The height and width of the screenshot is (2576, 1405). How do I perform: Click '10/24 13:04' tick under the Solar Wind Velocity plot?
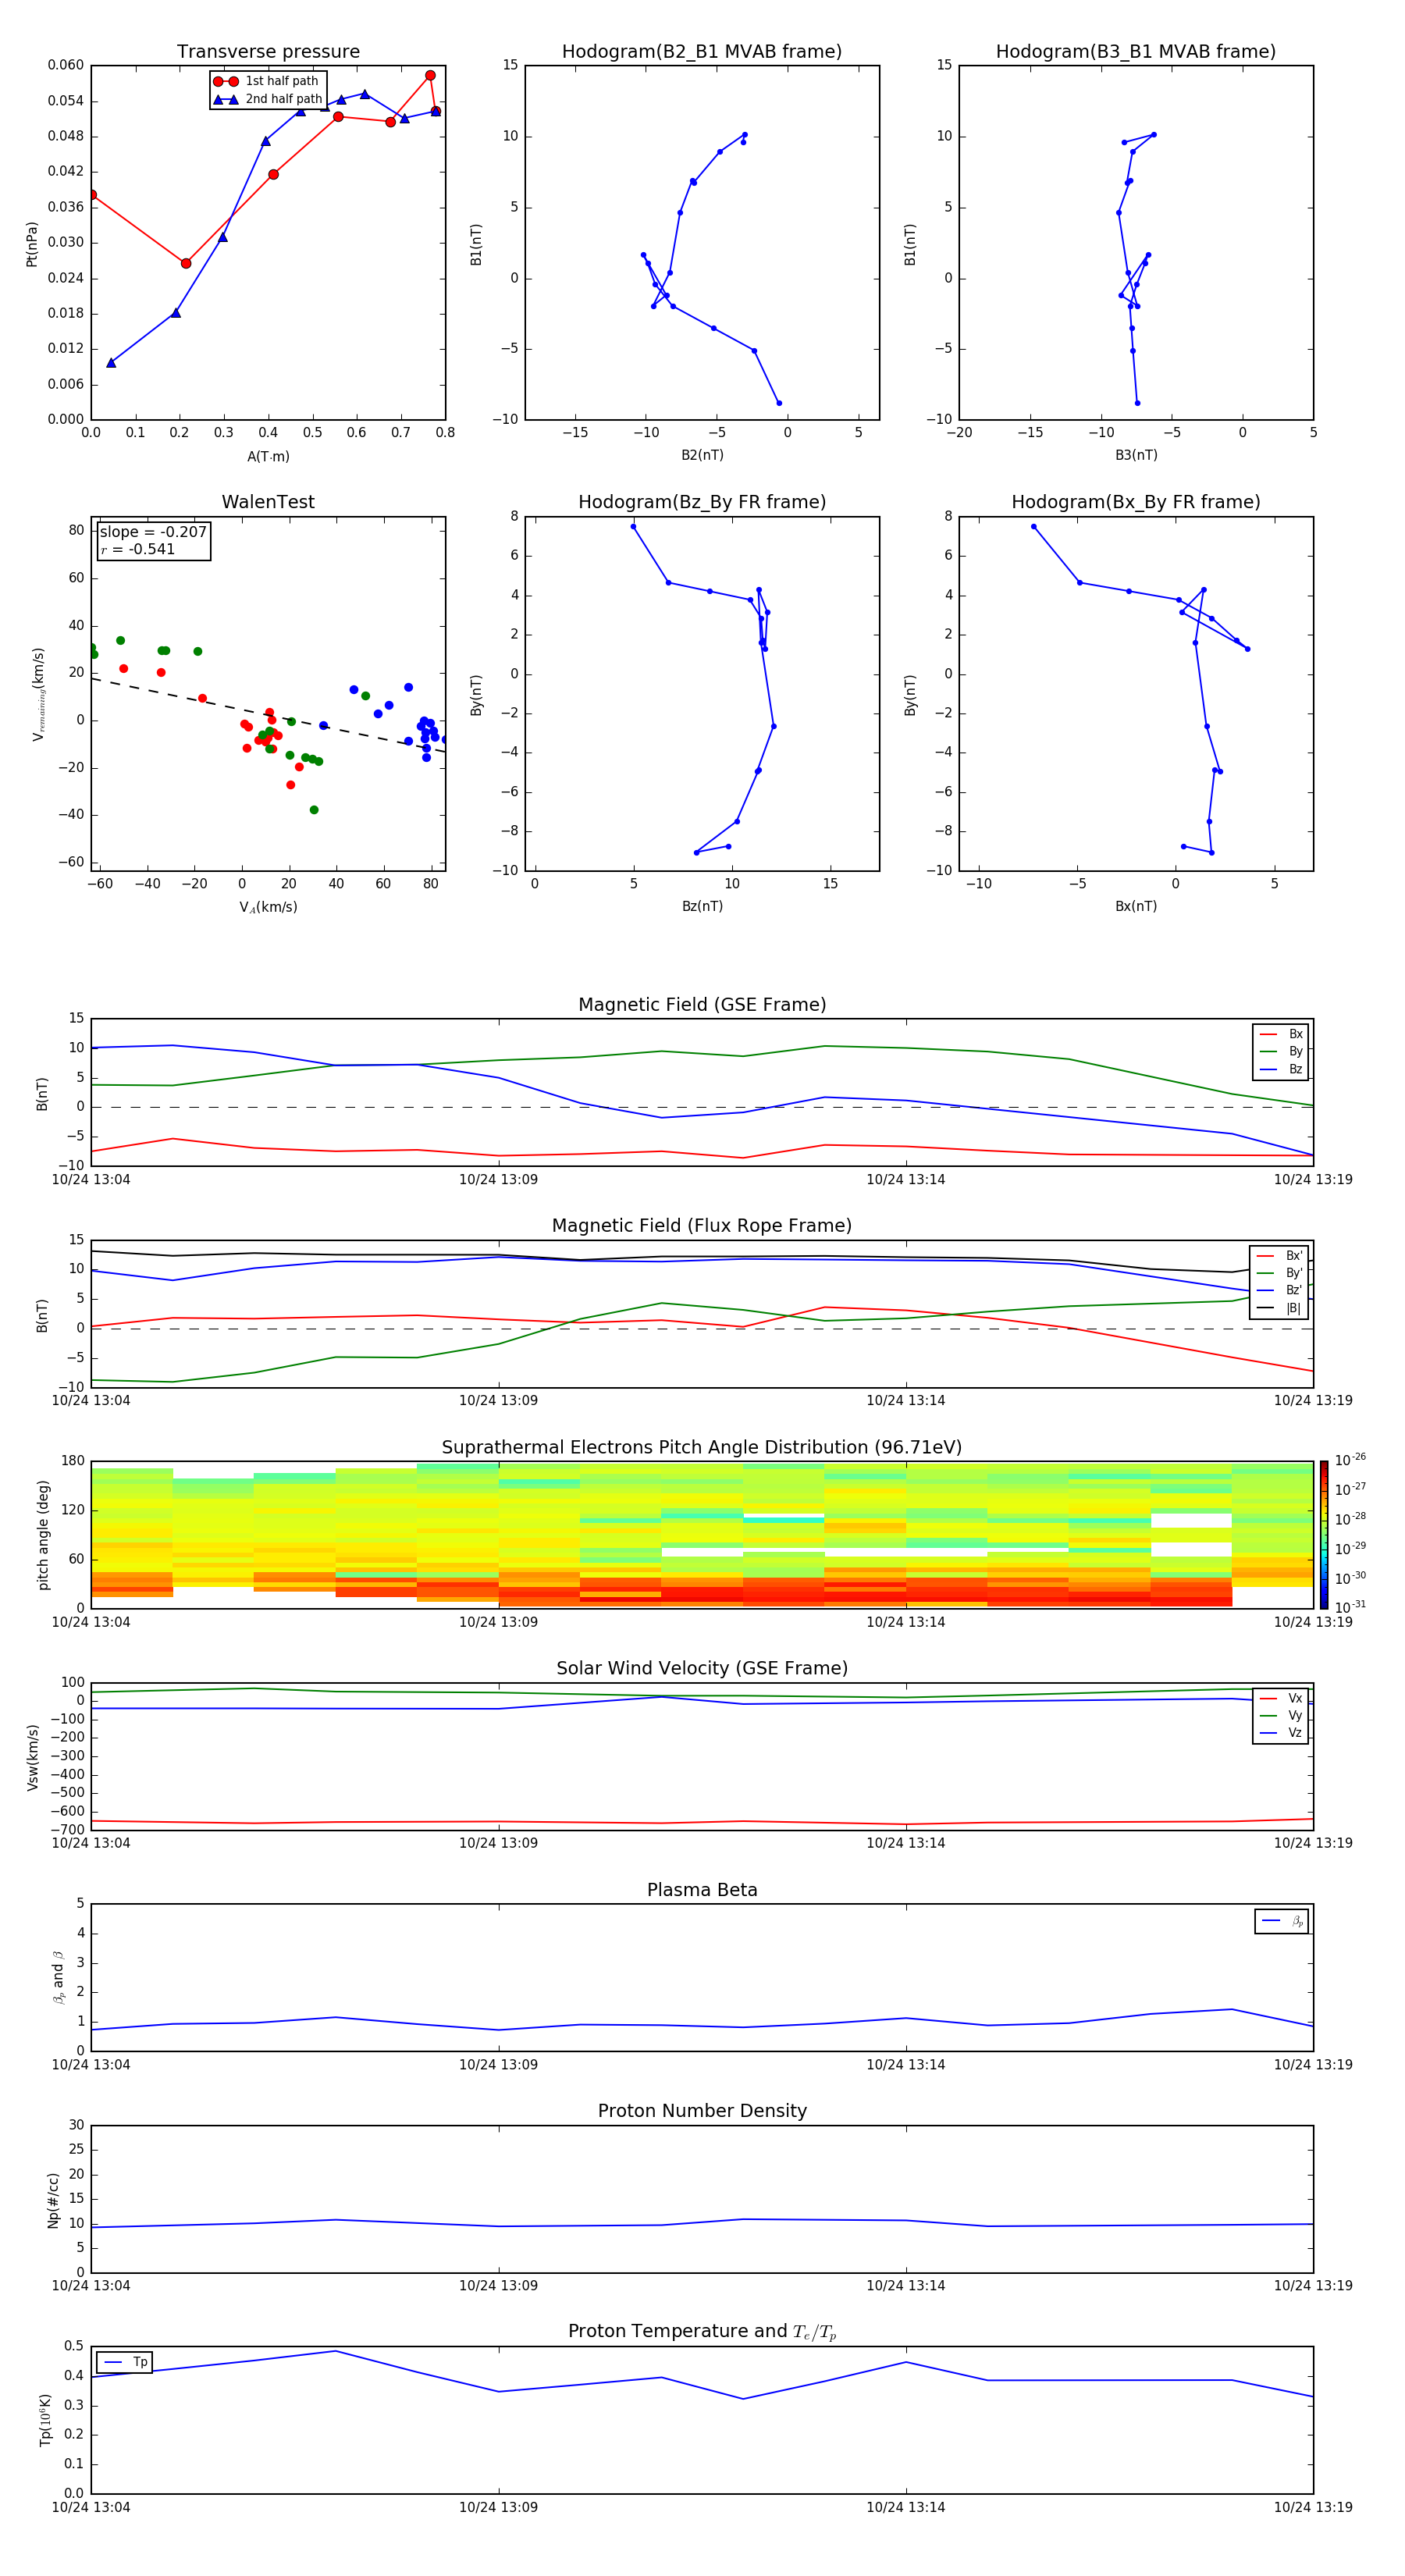(x=91, y=1843)
